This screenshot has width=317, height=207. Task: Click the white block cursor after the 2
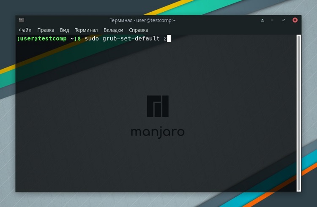click(x=168, y=39)
